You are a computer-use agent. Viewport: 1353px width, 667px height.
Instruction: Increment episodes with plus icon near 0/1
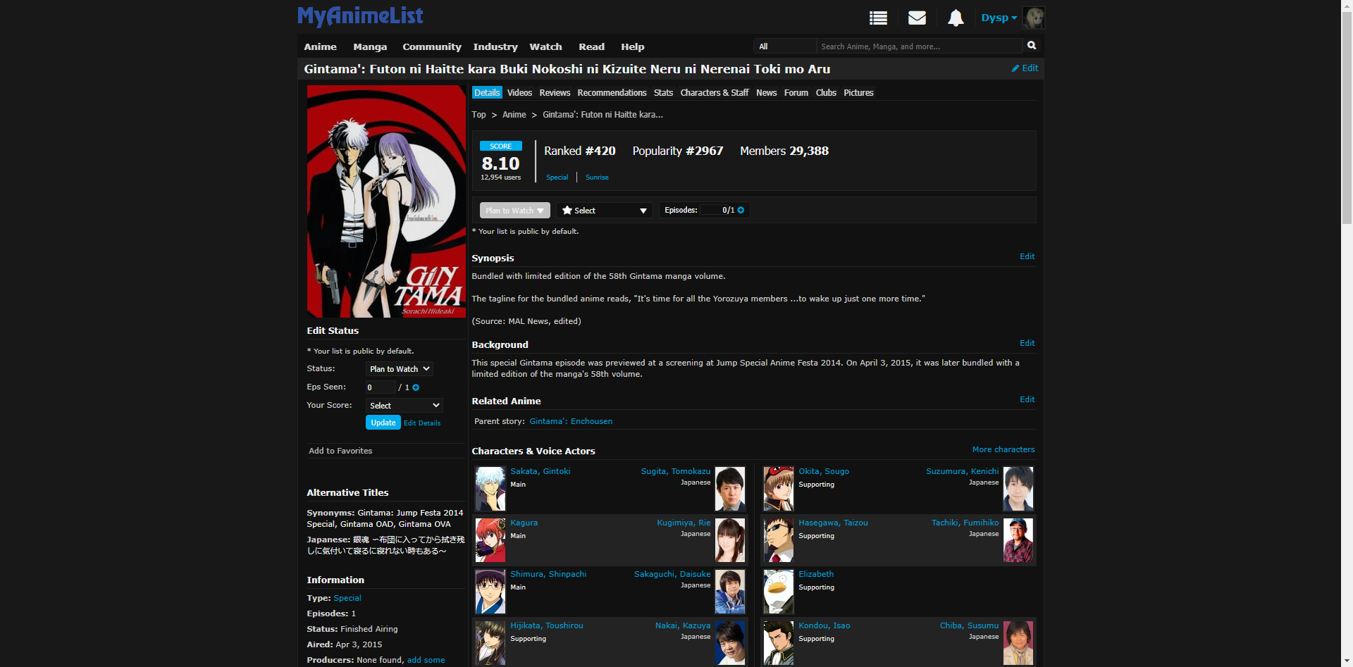[x=741, y=211]
